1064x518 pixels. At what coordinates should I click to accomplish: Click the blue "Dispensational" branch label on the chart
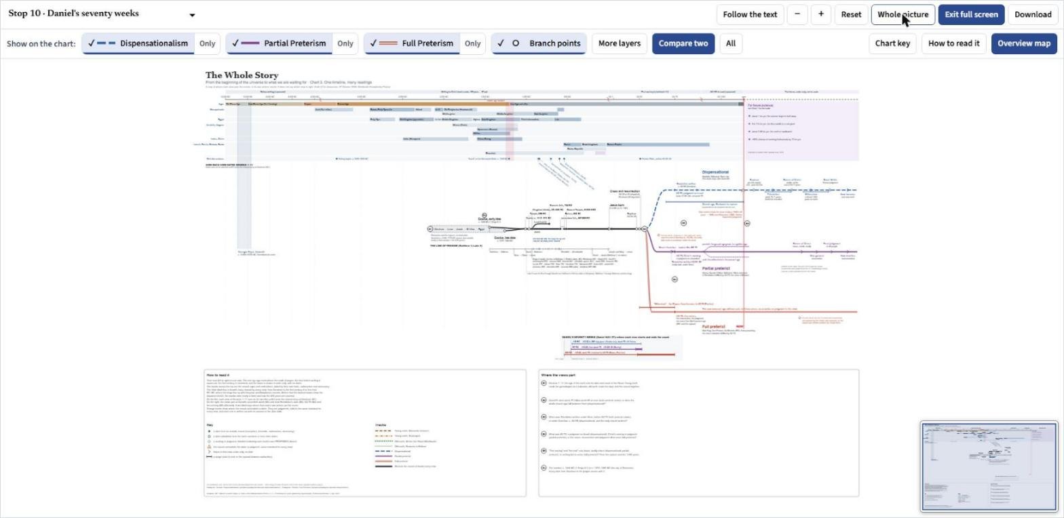pyautogui.click(x=715, y=173)
